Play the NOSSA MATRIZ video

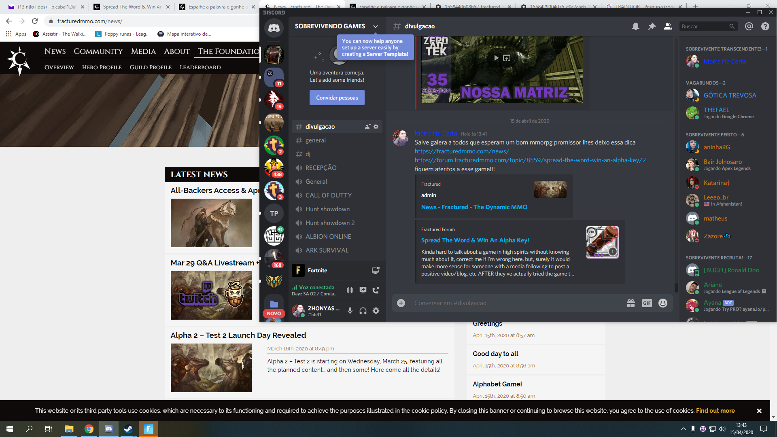[x=496, y=58]
